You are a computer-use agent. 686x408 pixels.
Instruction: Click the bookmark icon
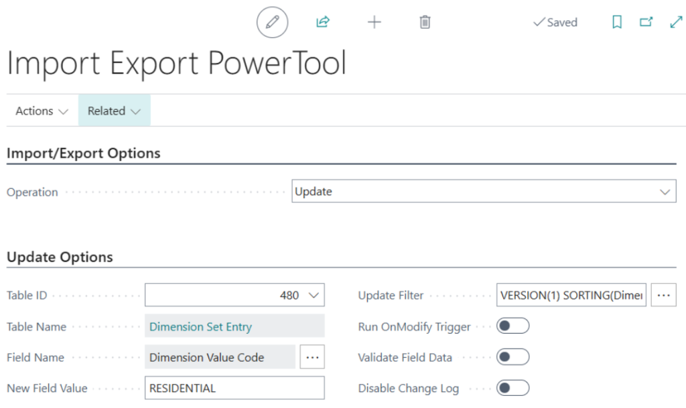coord(617,23)
